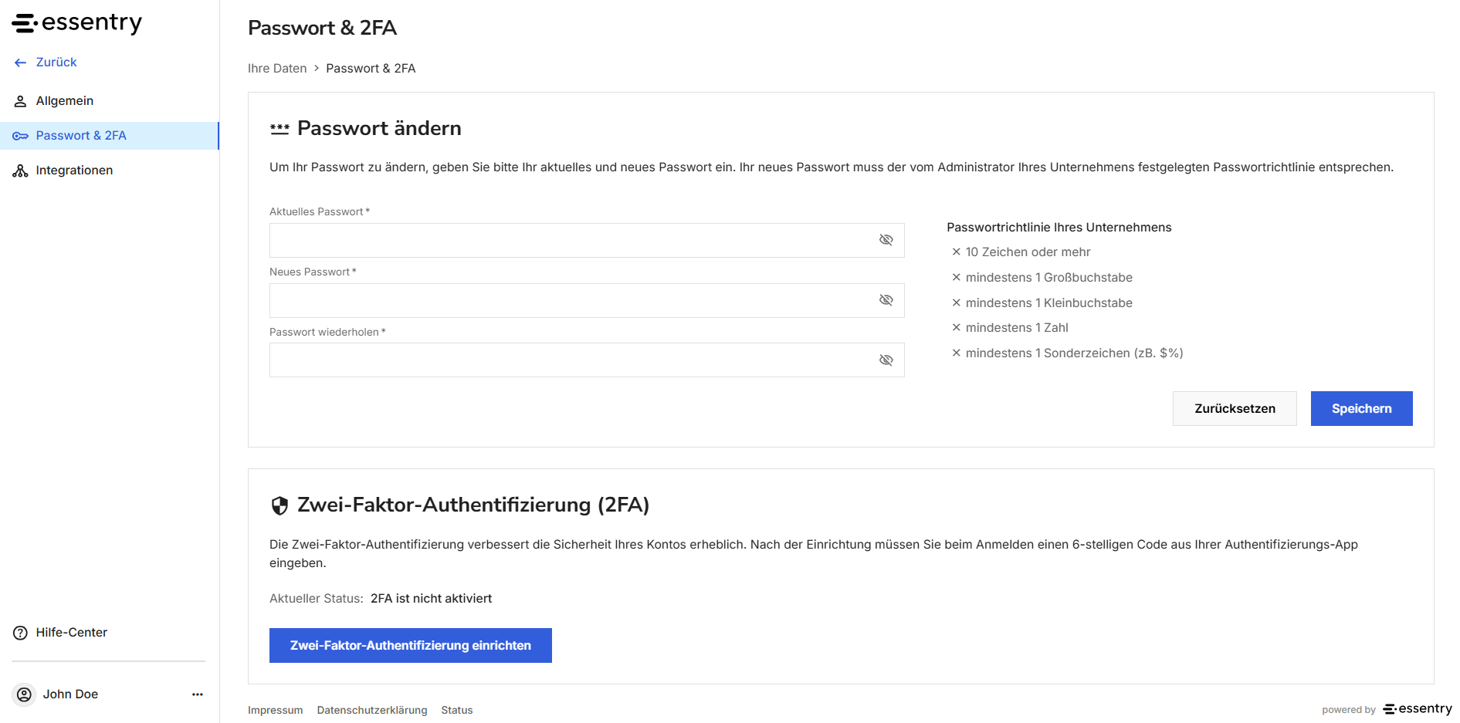This screenshot has height=723, width=1460.
Task: Click the essentry logo in sidebar
Action: (76, 23)
